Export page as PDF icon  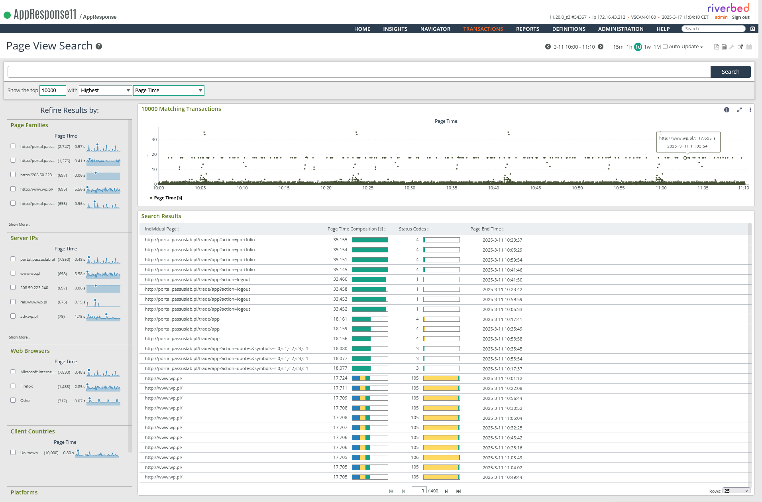pyautogui.click(x=717, y=47)
